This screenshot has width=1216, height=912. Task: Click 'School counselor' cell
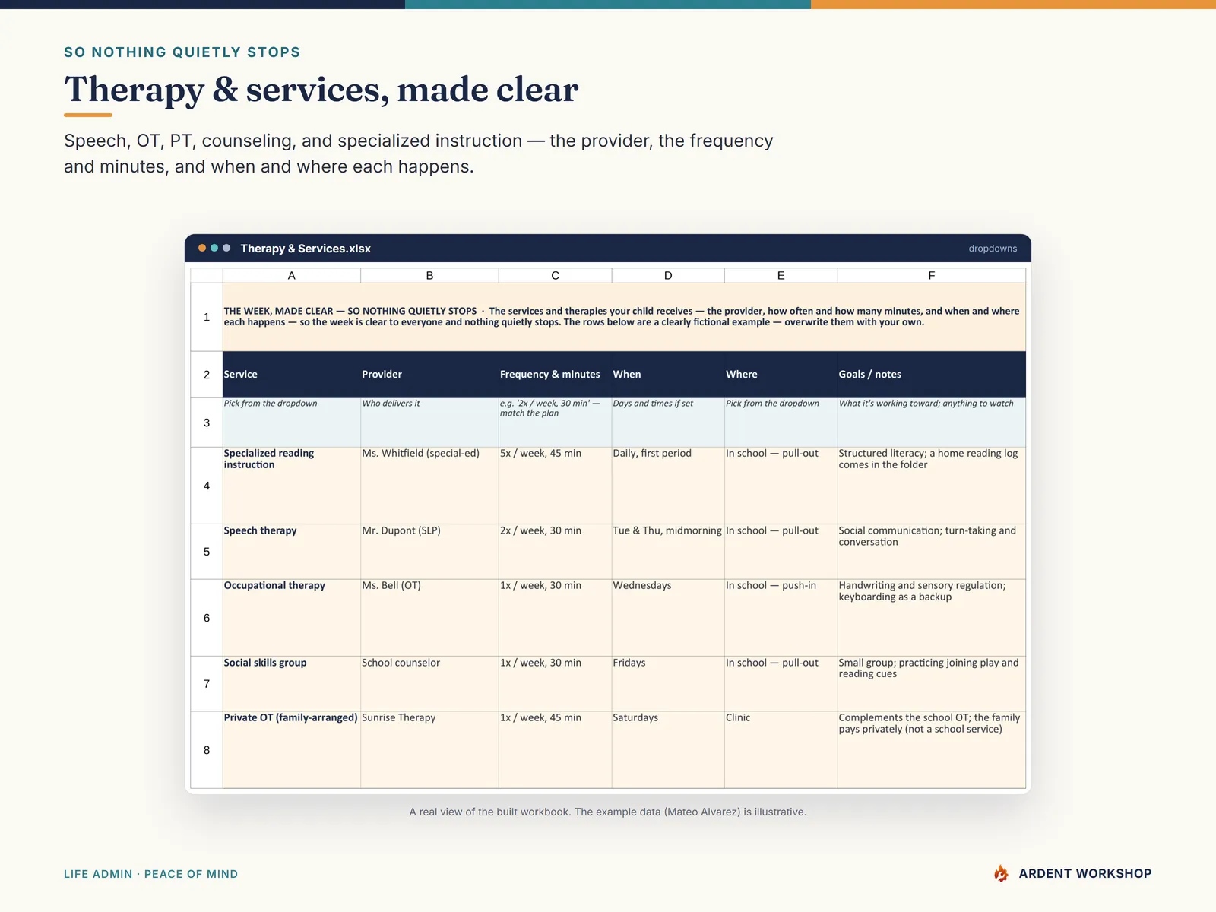tap(429, 684)
